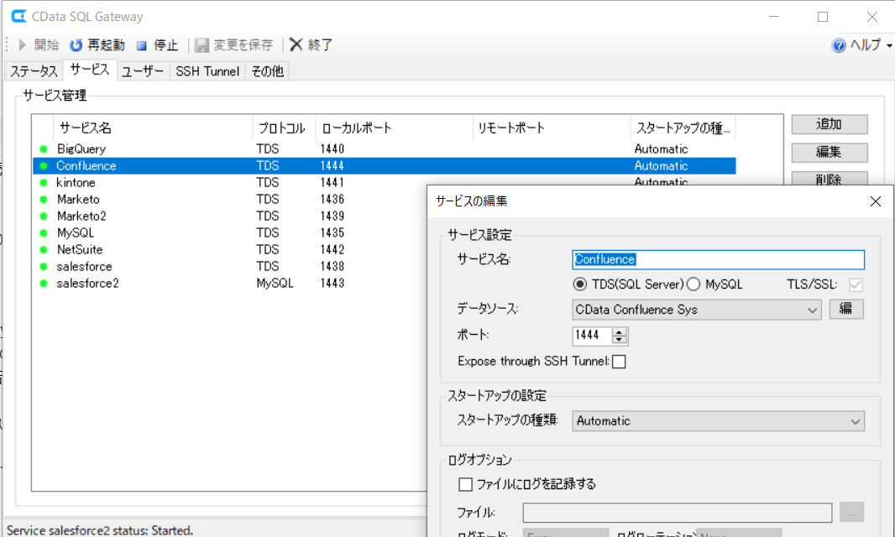Enable ファイルにログを記録する checkbox
895x537 pixels.
[466, 484]
